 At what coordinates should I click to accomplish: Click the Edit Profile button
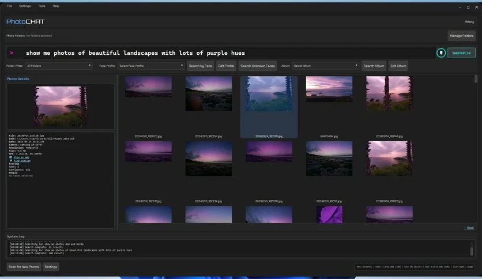click(x=226, y=66)
